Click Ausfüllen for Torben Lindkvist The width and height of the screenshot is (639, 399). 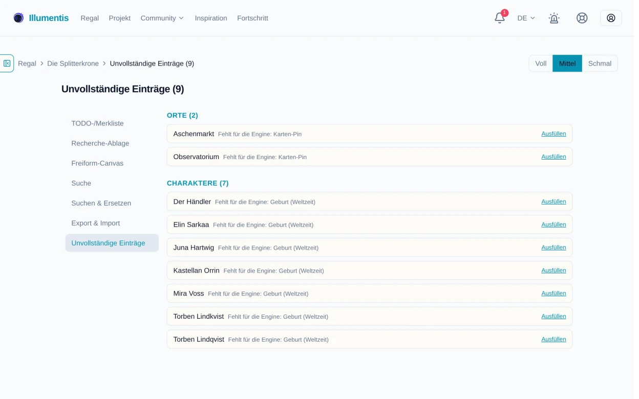pyautogui.click(x=553, y=316)
